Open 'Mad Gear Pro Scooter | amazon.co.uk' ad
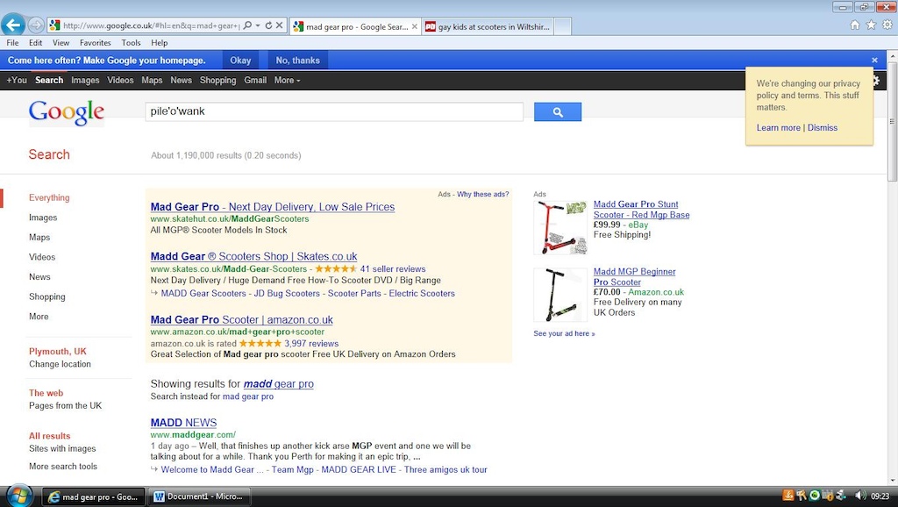The height and width of the screenshot is (507, 898). click(x=242, y=319)
